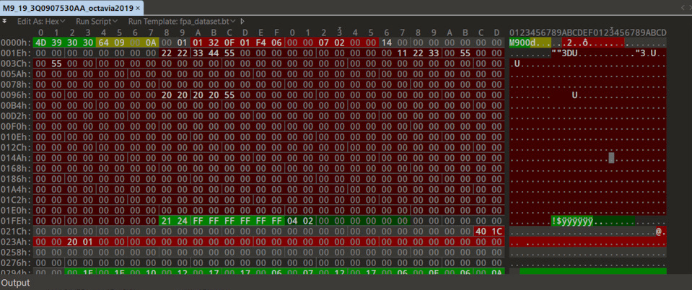
Task: Select the first byte 4D in row 0000h
Action: (40, 43)
